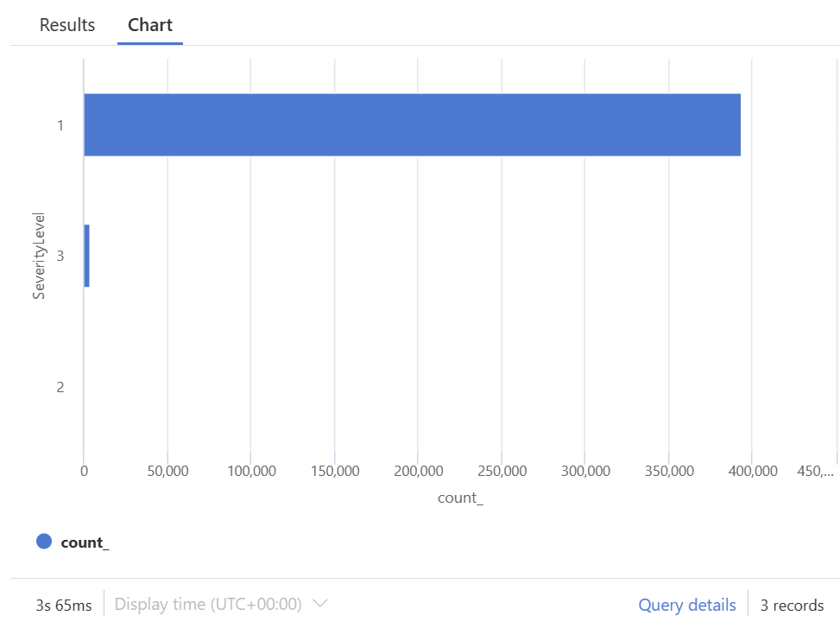Click the count_ legend label
This screenshot has width=840, height=628.
pyautogui.click(x=85, y=542)
